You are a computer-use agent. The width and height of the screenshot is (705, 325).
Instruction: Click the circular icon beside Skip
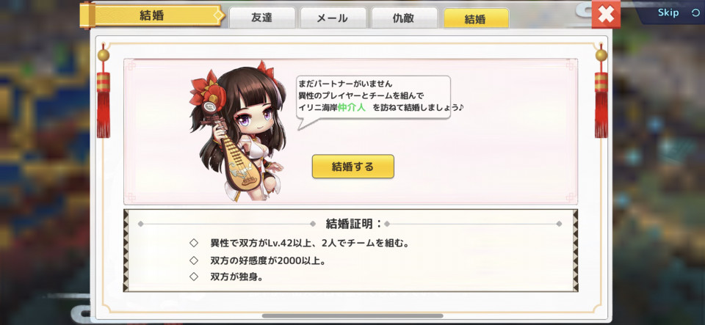(695, 13)
